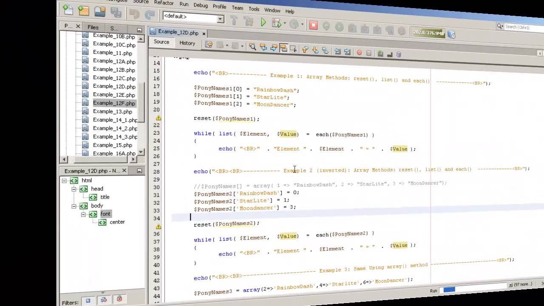This screenshot has width=544, height=306.
Task: Collapse the head node in Navigator
Action: click(x=74, y=189)
